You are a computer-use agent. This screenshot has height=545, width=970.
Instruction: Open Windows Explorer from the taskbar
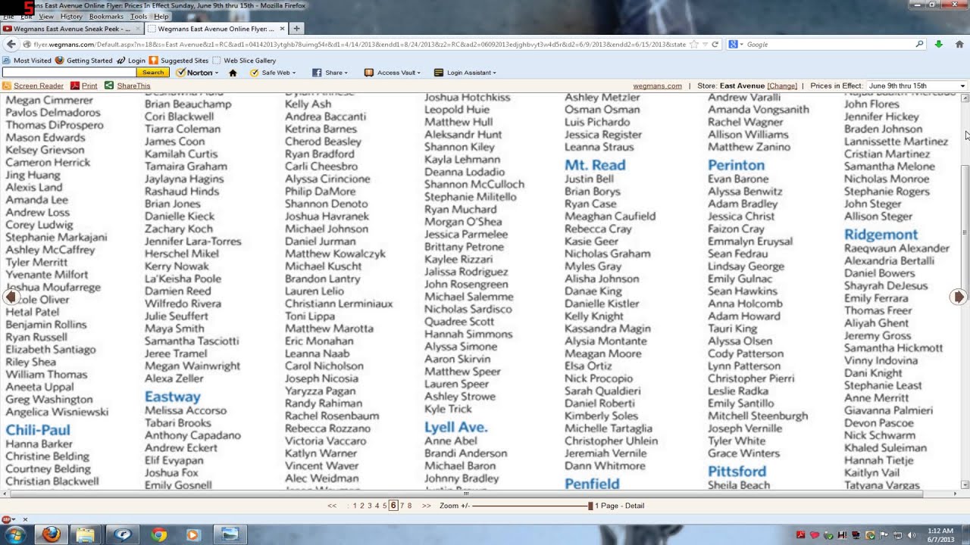coord(86,534)
